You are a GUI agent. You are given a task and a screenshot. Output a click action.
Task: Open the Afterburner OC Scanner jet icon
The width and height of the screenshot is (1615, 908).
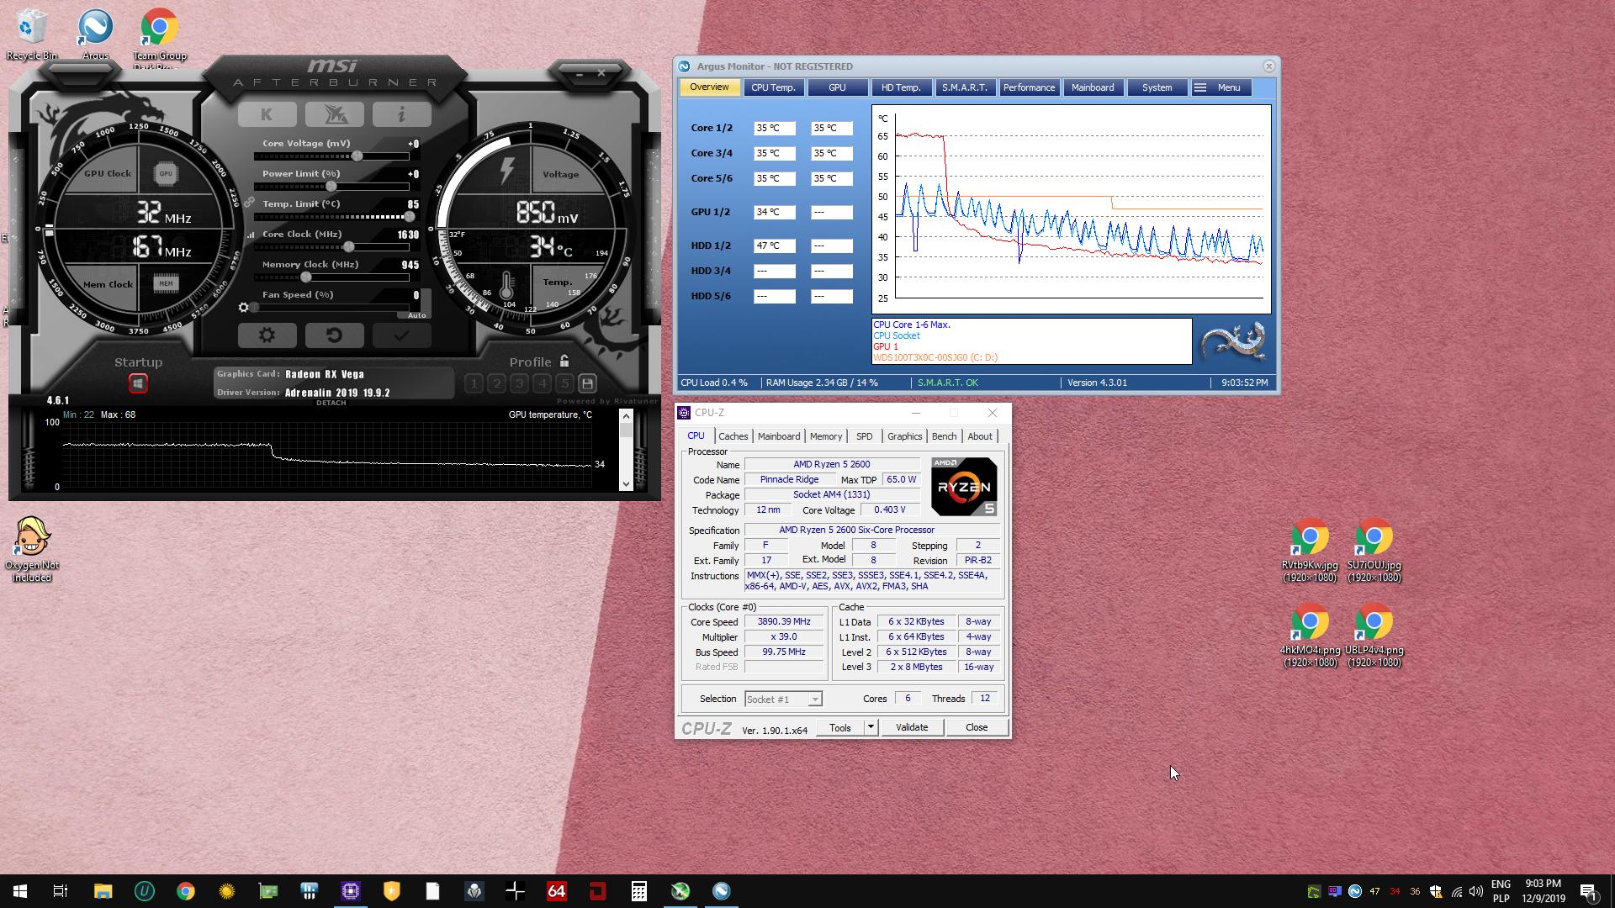(334, 114)
